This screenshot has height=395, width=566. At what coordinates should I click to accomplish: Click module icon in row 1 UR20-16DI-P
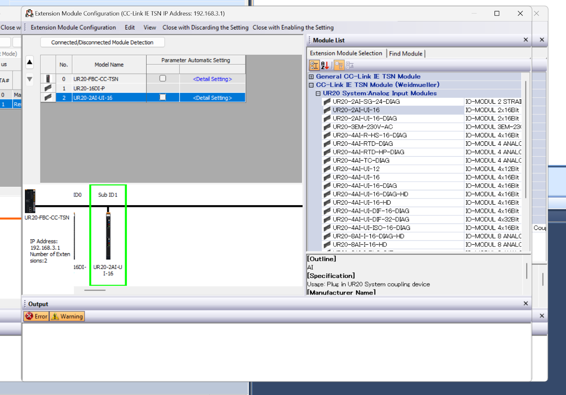point(48,88)
